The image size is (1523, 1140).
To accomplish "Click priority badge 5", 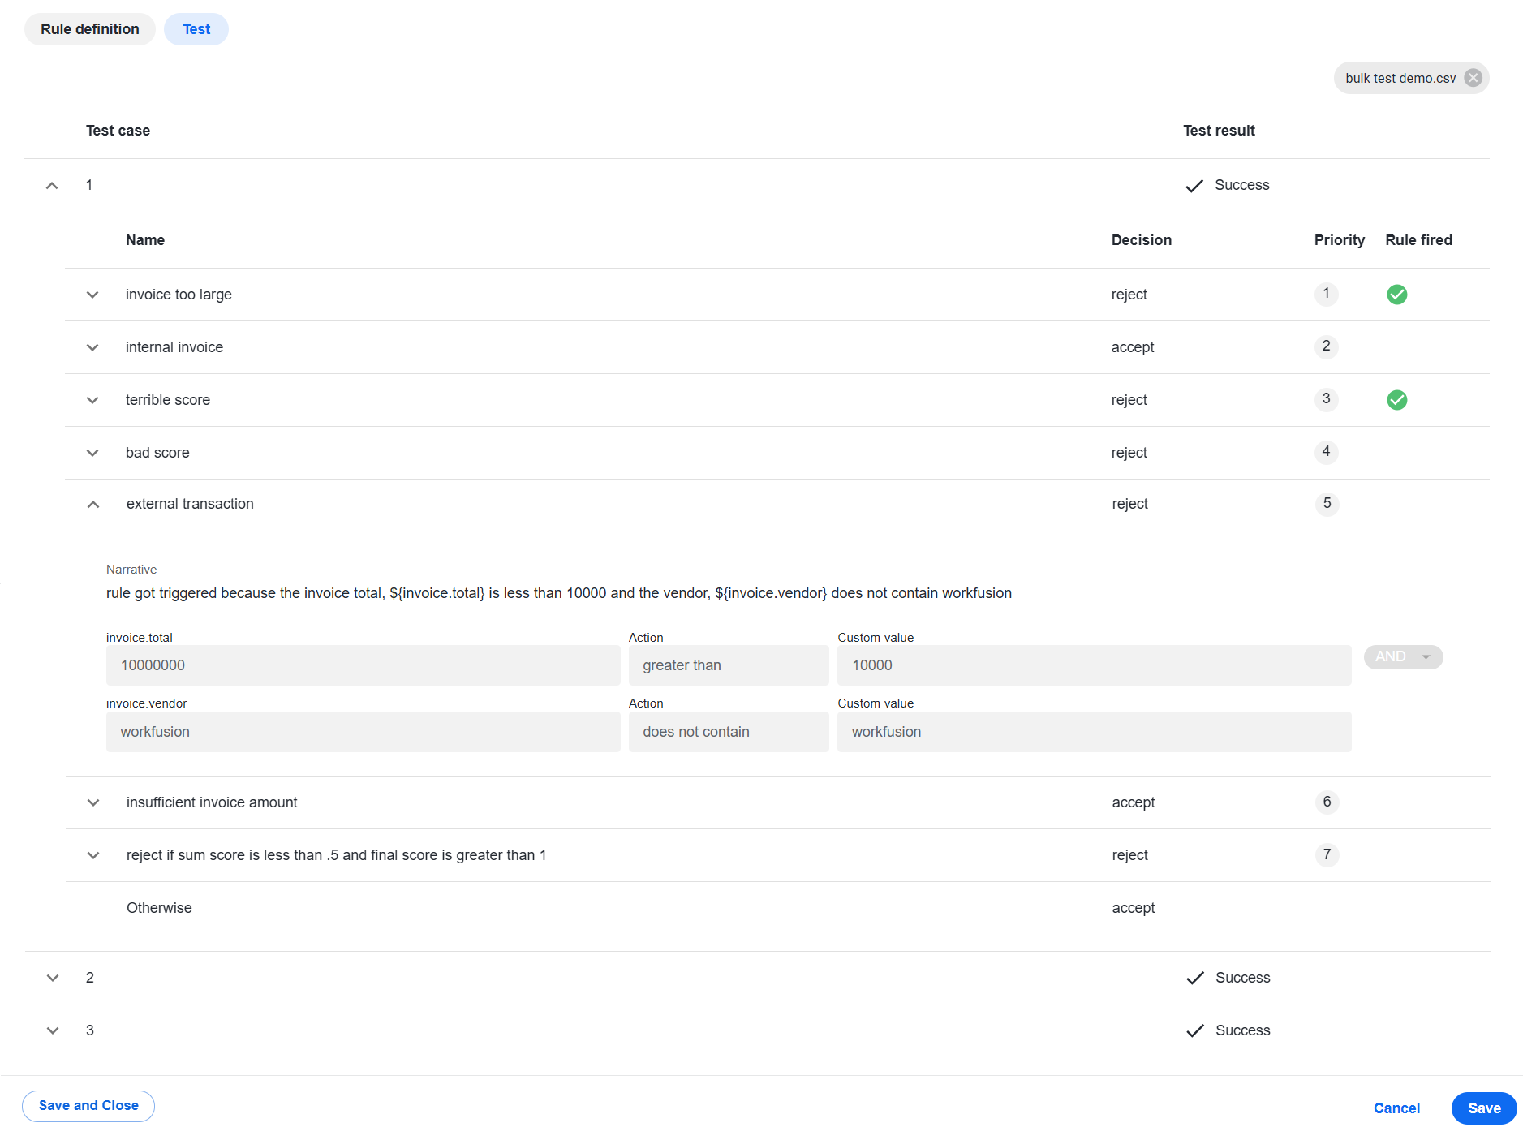I will (1327, 504).
